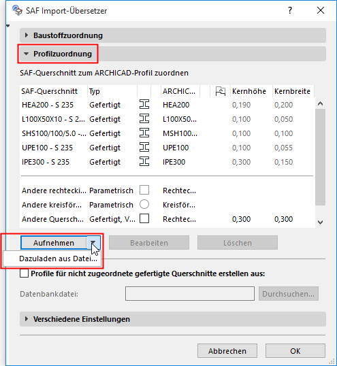Expand the Verschiedene Einstellungen section

[173, 319]
